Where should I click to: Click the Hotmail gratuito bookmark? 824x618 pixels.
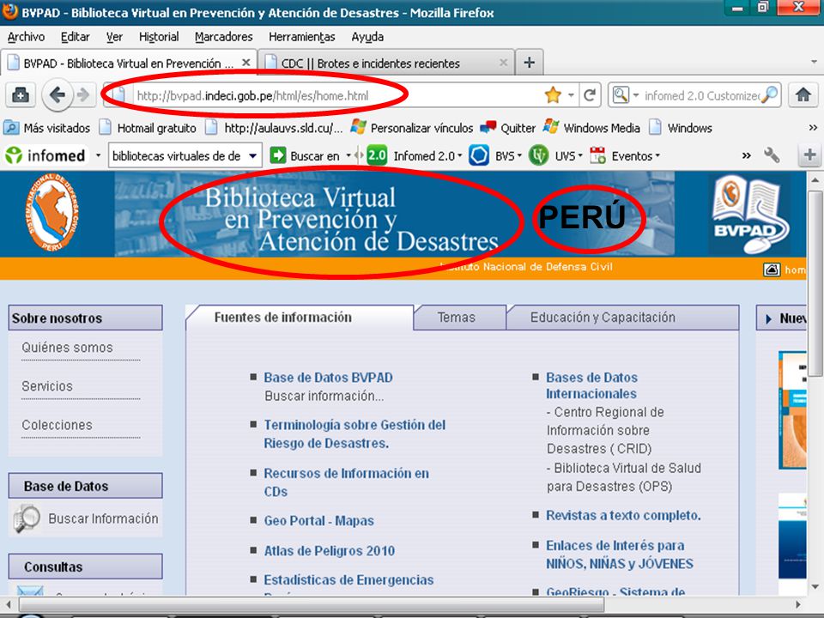[x=148, y=128]
